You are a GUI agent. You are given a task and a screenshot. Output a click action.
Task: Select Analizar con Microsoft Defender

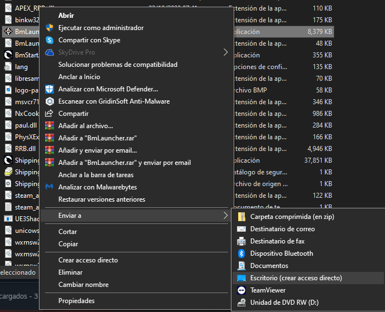tap(108, 89)
